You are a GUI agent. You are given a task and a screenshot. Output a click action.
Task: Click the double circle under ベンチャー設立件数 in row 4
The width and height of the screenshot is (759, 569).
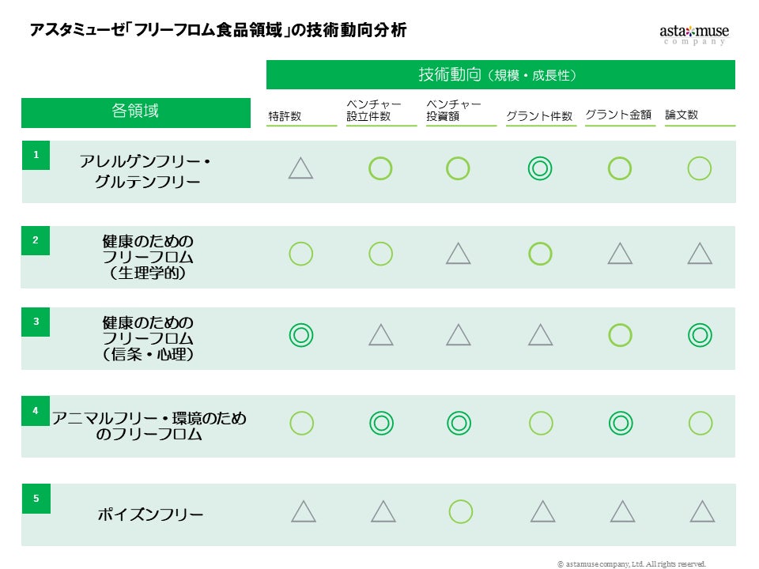tap(381, 424)
